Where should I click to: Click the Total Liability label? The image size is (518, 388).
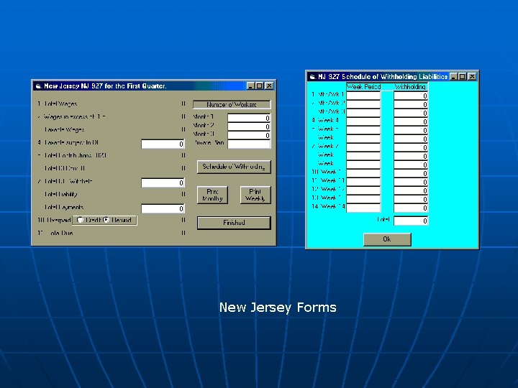click(60, 194)
